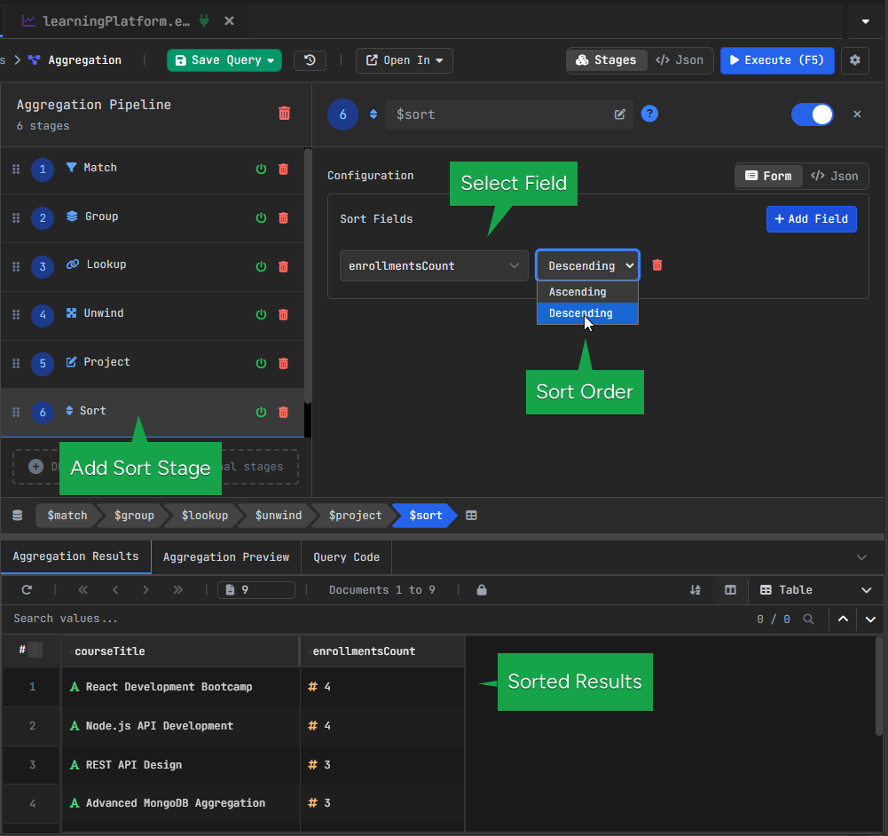This screenshot has width=888, height=836.
Task: Select the $project breadcrumb stage
Action: tap(355, 516)
